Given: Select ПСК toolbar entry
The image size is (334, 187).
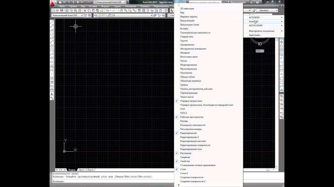Looking at the screenshot, I should [208, 109].
